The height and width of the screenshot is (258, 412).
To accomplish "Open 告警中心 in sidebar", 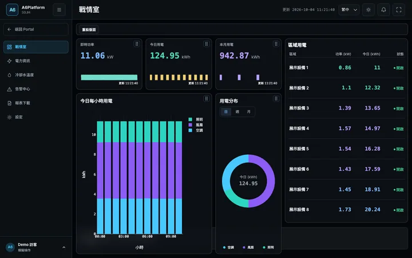I will click(36, 89).
